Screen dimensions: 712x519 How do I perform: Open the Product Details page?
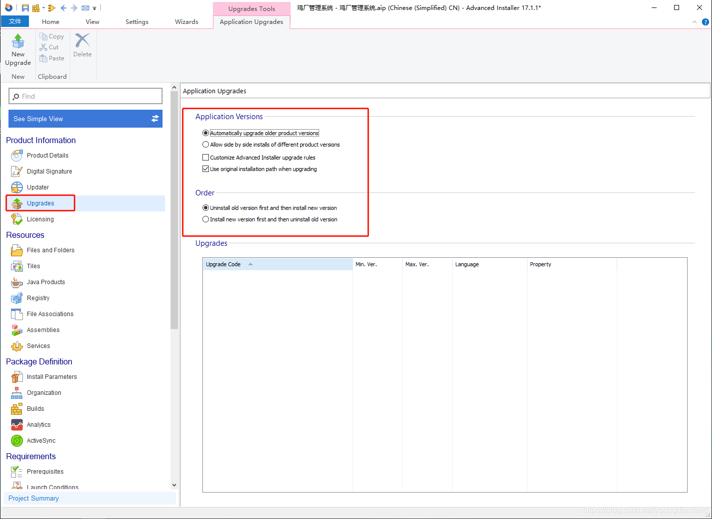coord(47,156)
